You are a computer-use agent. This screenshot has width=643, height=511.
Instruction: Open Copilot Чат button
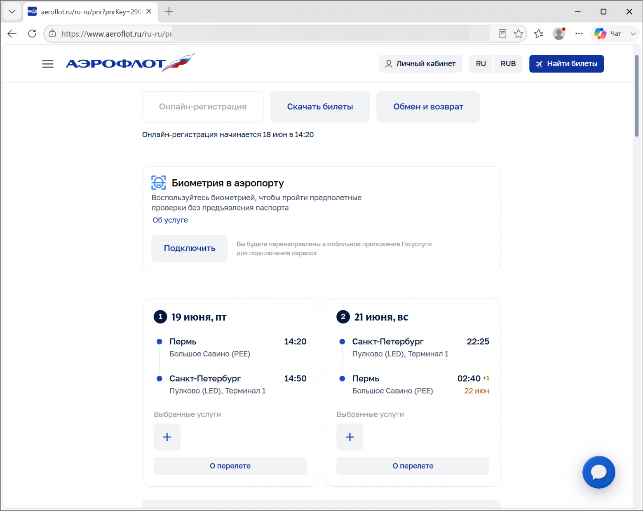tap(608, 34)
